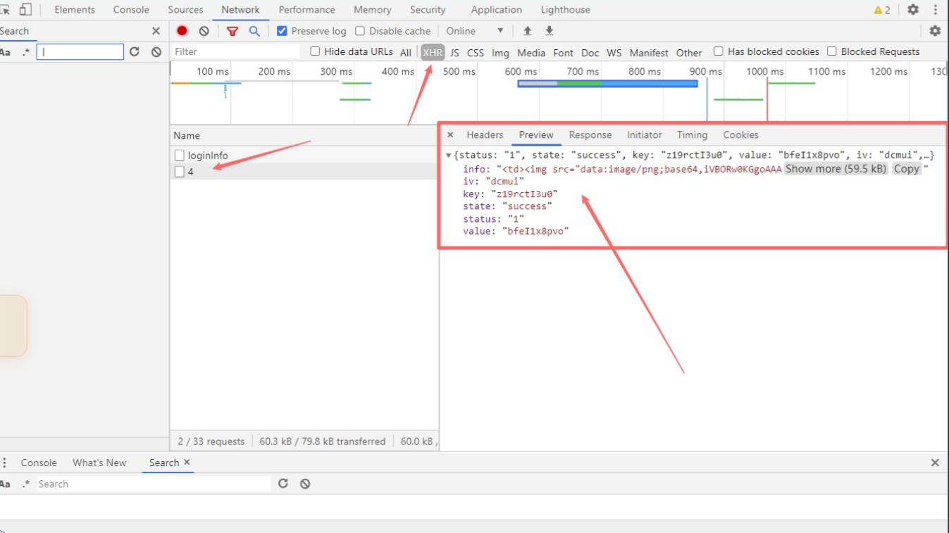Screen dimensions: 949x533
Task: View the Cookies tab of request
Action: [x=740, y=134]
